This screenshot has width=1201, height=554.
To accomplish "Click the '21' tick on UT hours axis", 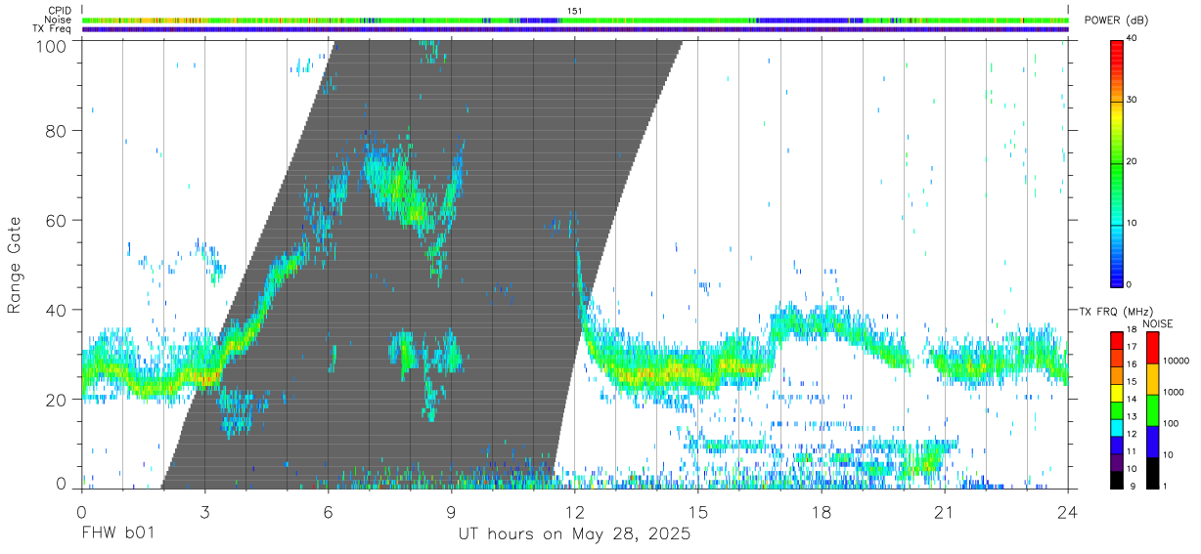I will (945, 511).
